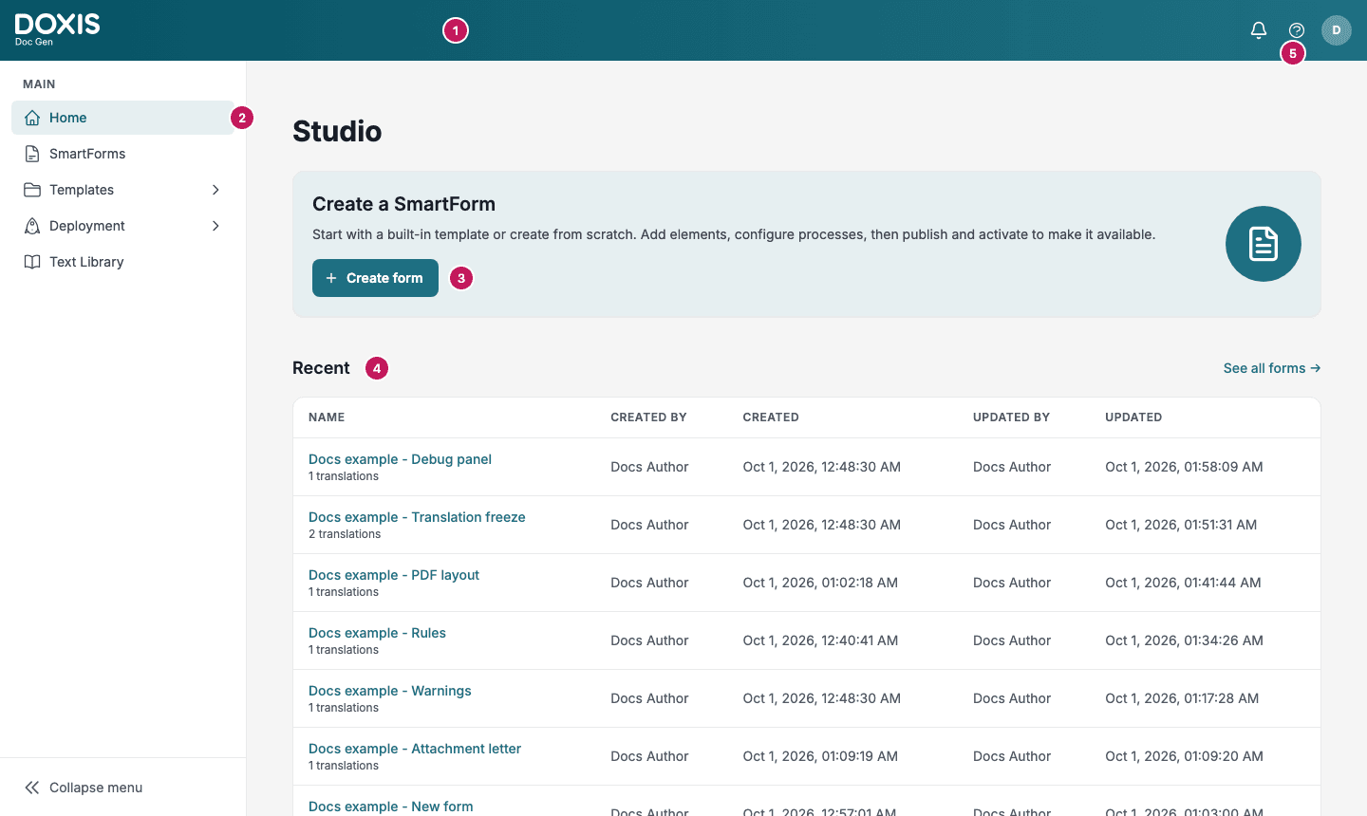Open Docs example - Debug panel
The image size is (1367, 816).
tap(400, 459)
